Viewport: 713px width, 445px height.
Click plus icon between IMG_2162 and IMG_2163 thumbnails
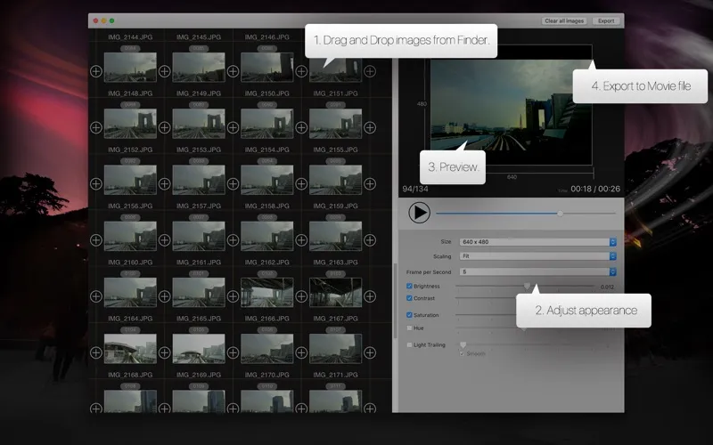[301, 296]
